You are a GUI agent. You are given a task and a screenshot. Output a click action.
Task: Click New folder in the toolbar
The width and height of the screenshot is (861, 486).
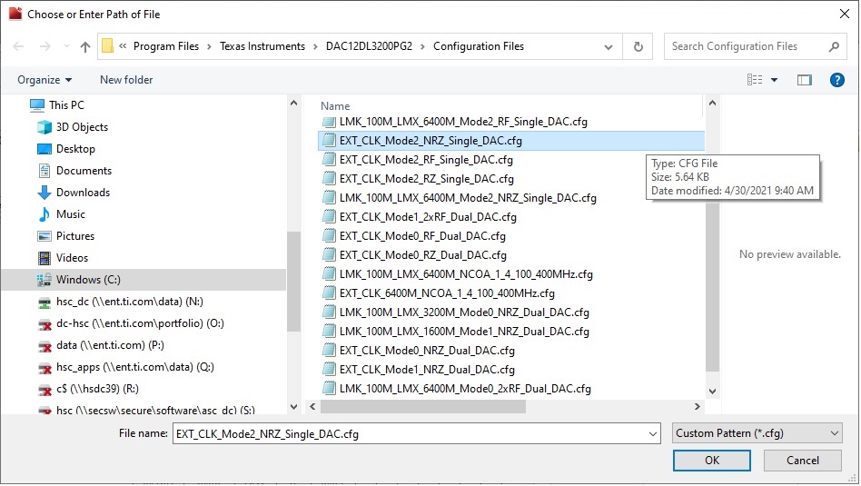(x=126, y=80)
